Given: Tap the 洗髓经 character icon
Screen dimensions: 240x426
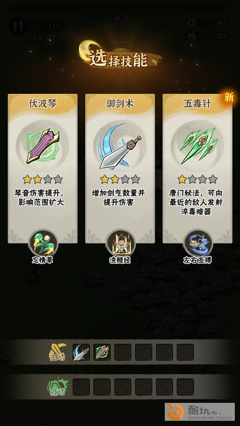Looking at the screenshot, I should click(120, 242).
